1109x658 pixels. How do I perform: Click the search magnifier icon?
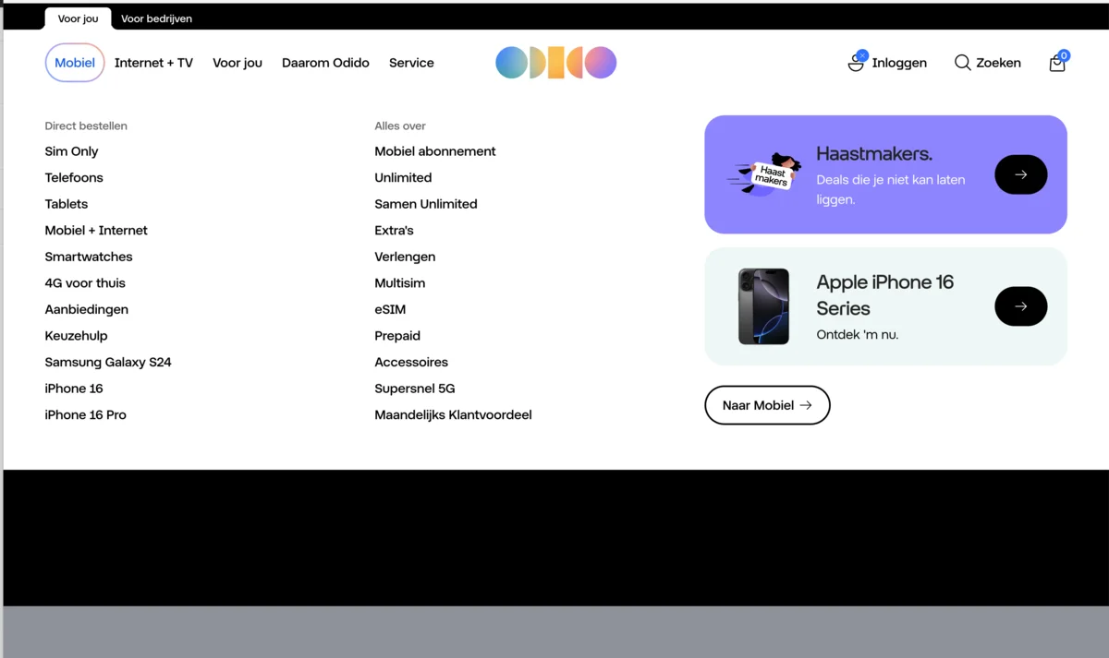[x=962, y=63]
